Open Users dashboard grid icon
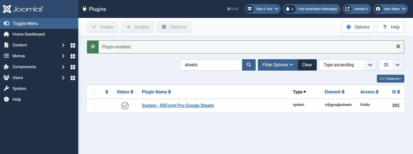 pos(73,78)
